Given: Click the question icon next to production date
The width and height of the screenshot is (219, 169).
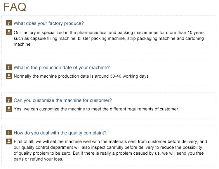Looking at the screenshot, I should pos(9,67).
